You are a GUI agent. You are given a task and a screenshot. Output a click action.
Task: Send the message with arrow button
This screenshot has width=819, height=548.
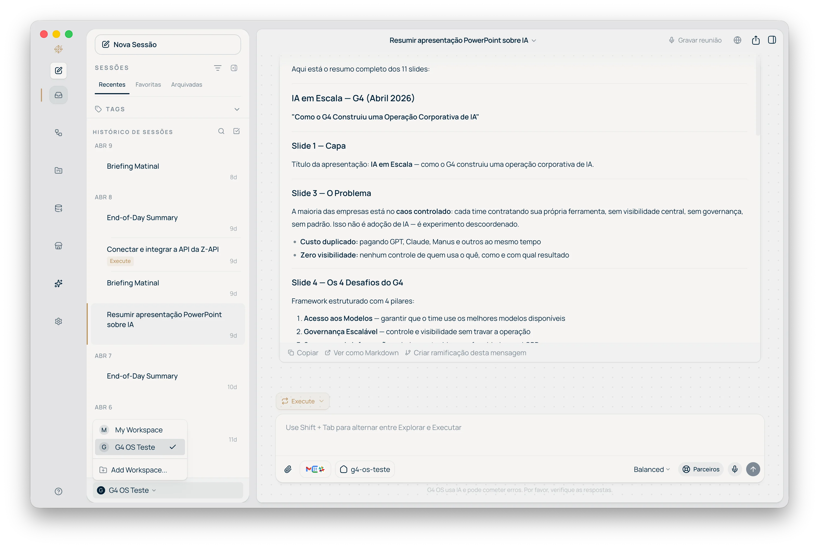[x=753, y=469]
